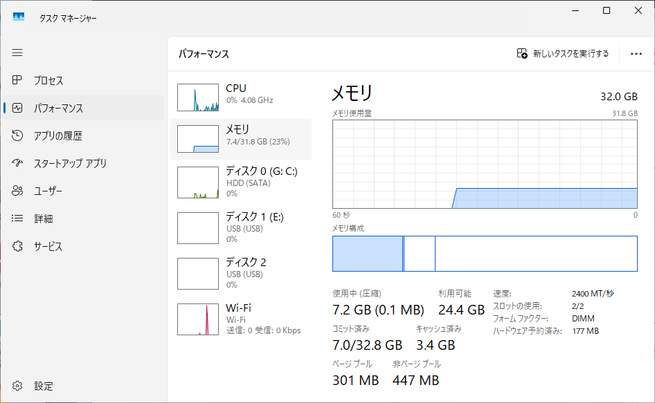Viewport: 655px width, 403px height.
Task: Click the メモリ構成 composition bar
Action: [x=485, y=254]
